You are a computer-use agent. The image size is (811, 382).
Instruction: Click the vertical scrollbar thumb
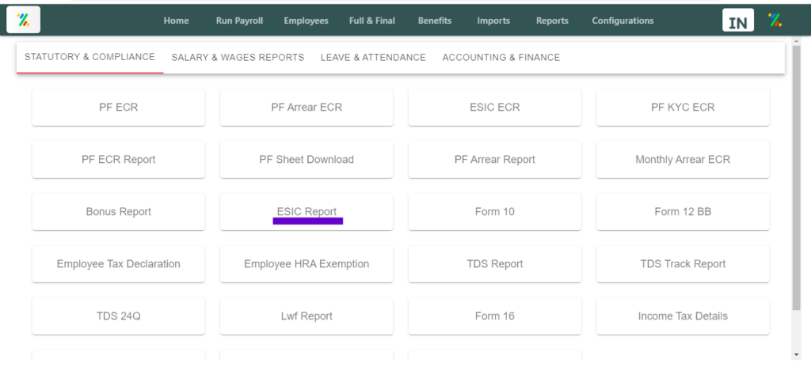pyautogui.click(x=797, y=178)
